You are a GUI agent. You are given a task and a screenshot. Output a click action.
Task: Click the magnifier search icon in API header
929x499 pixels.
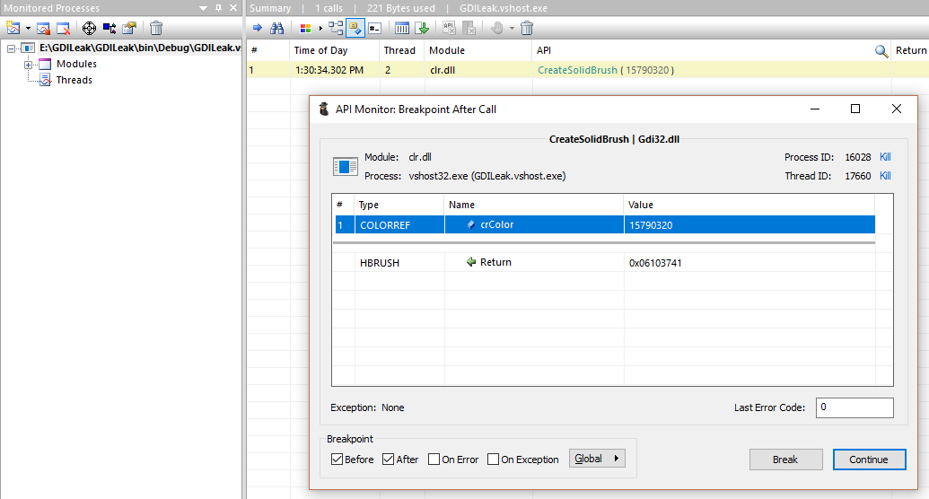(x=881, y=51)
